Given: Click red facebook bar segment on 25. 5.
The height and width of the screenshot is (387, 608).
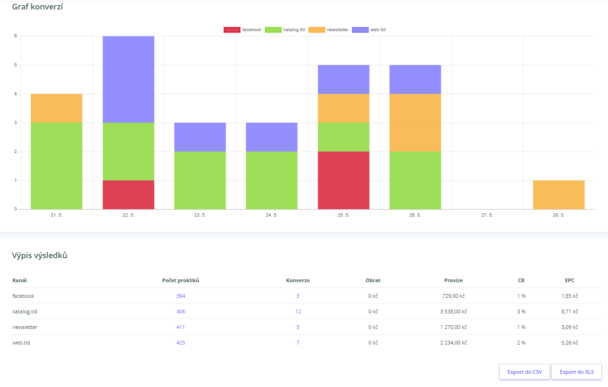Looking at the screenshot, I should [344, 180].
